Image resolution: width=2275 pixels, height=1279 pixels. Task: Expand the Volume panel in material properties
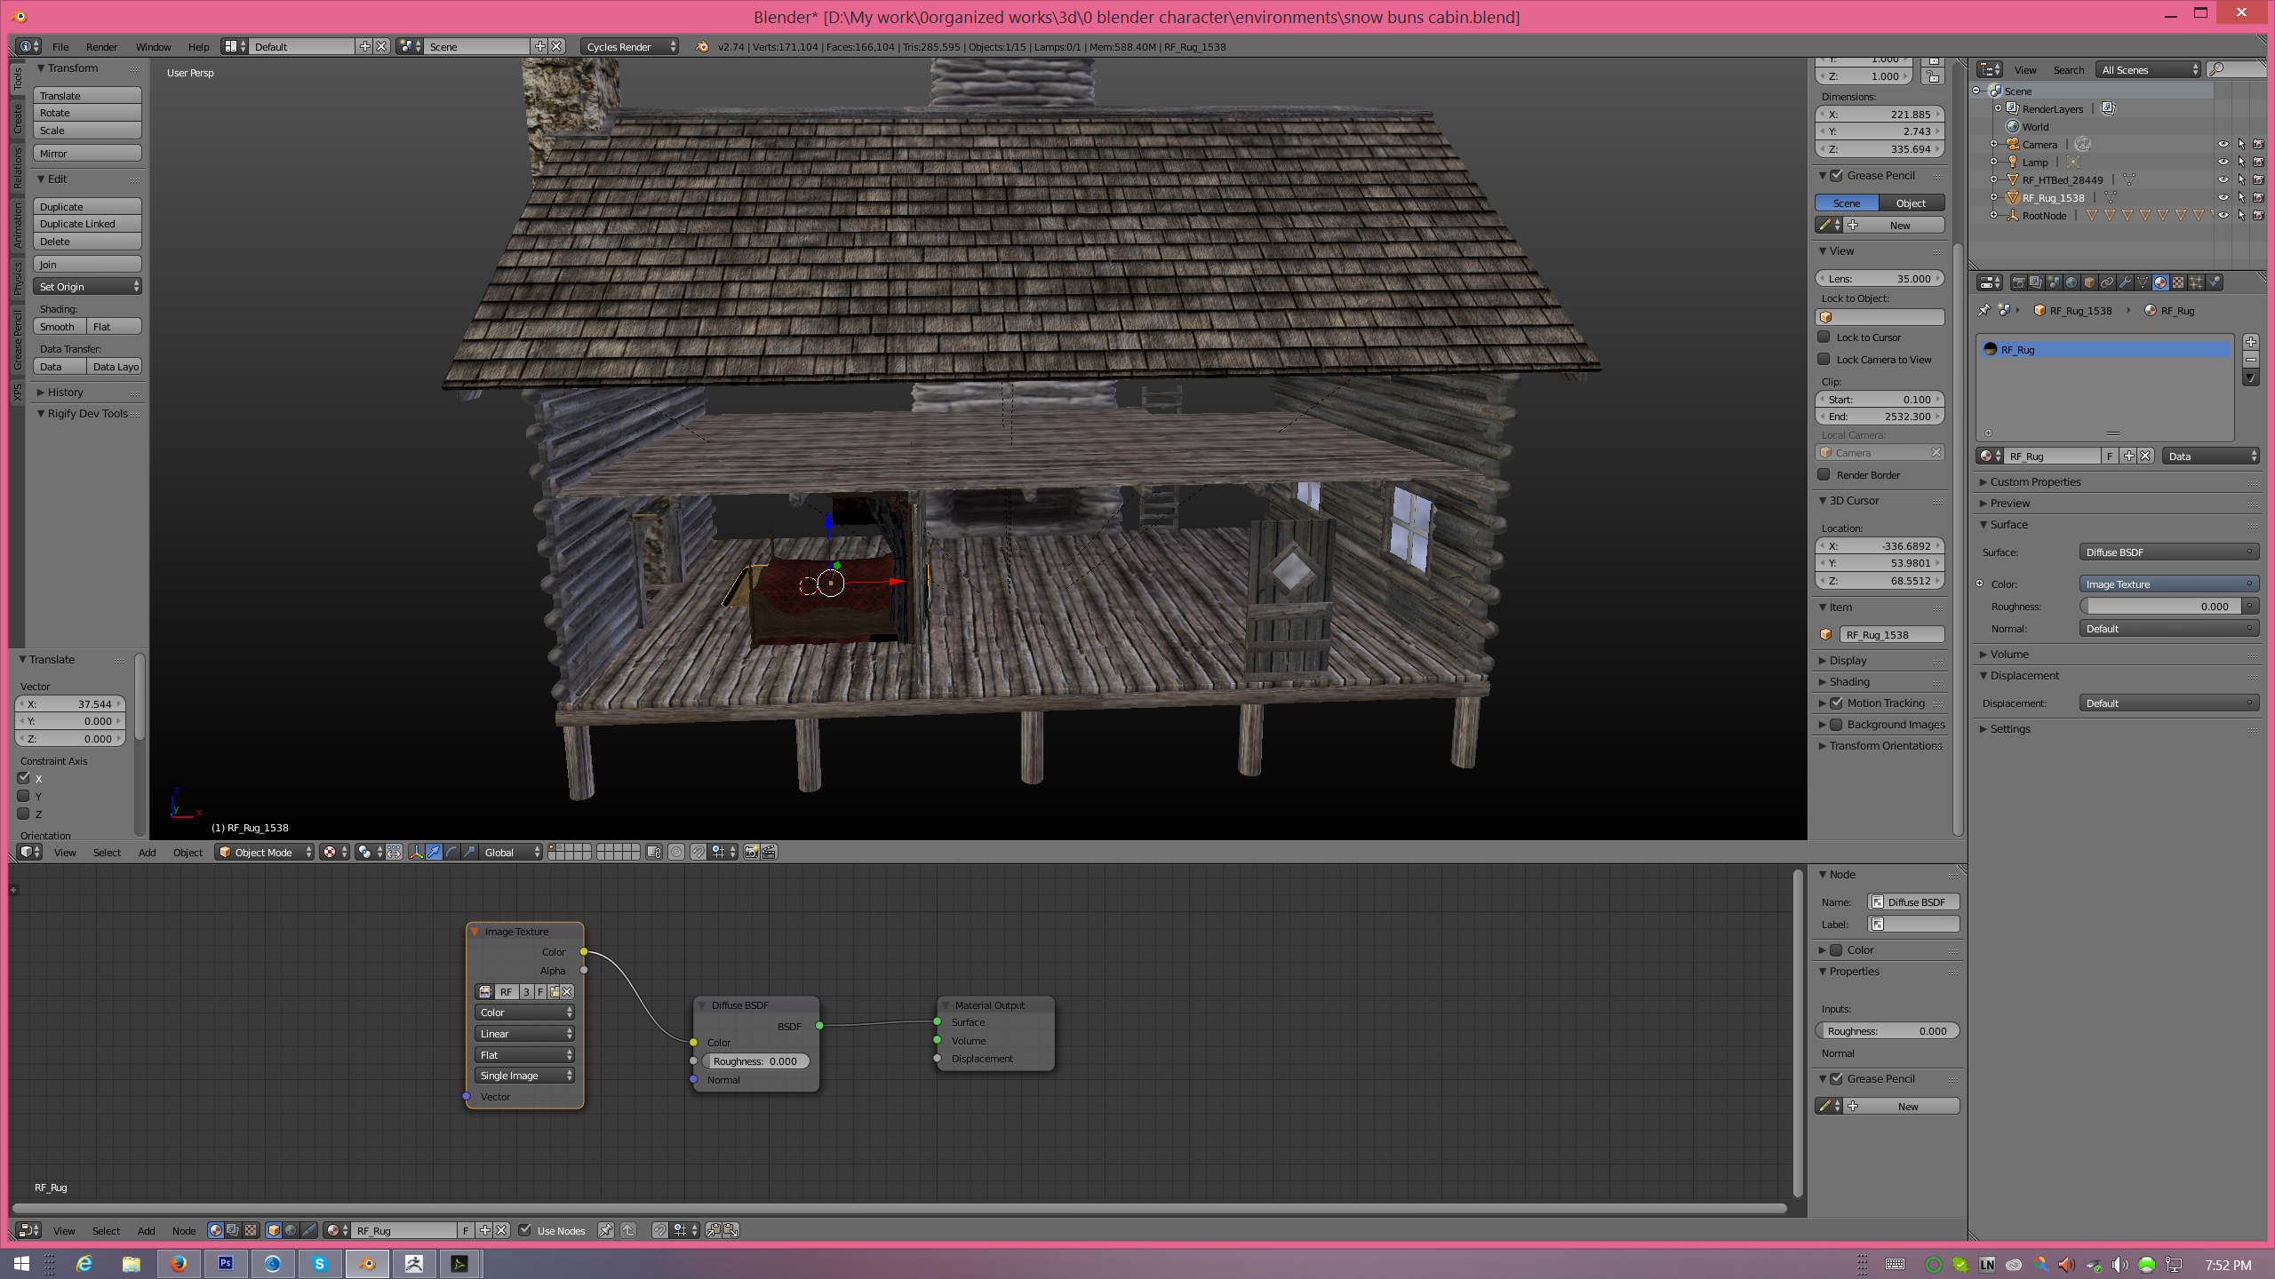tap(2009, 654)
